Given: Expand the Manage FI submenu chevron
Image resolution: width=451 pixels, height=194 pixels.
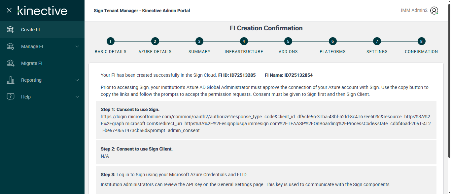Looking at the screenshot, I should (77, 46).
